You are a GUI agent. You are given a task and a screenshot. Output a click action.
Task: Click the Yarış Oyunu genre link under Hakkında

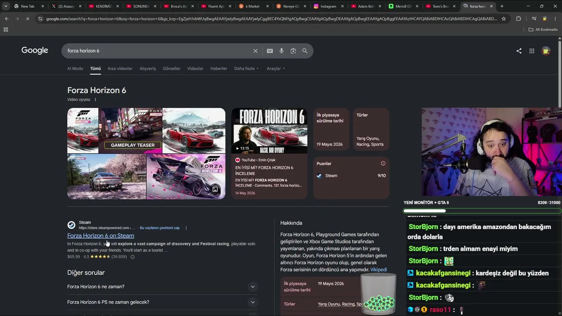(329, 304)
